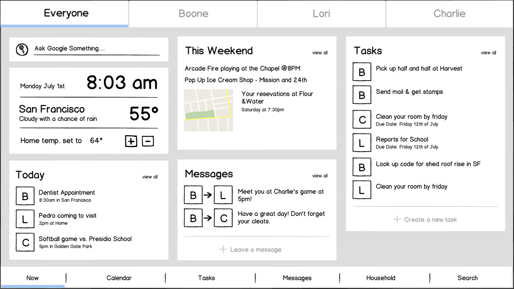Click B icon for Send mail task
The height and width of the screenshot is (289, 514).
click(361, 95)
